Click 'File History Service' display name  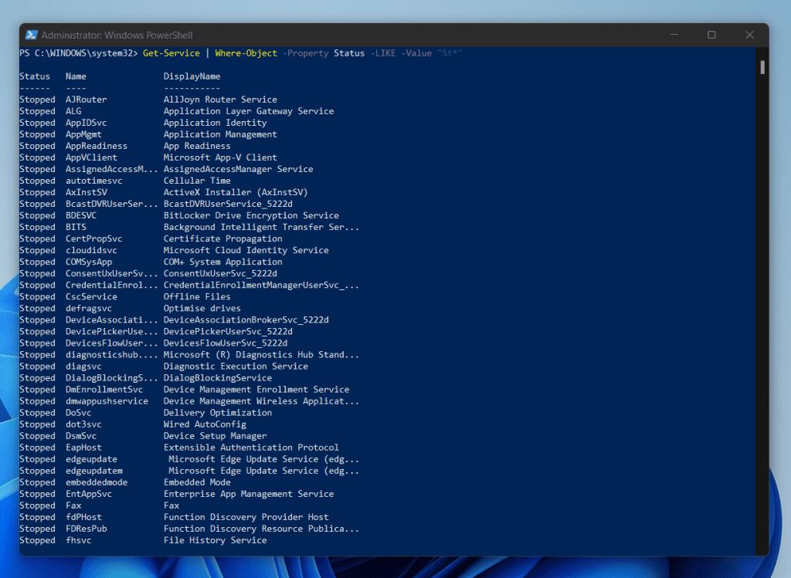pyautogui.click(x=215, y=539)
